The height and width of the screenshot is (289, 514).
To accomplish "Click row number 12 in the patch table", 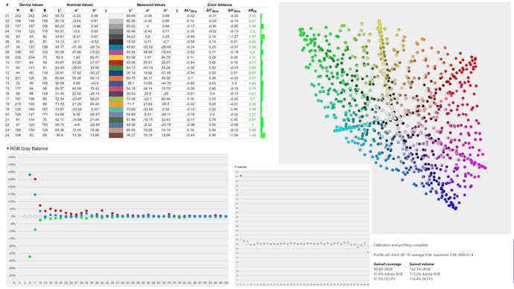I will 7,73.
